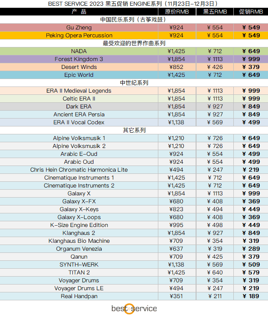The image size is (268, 317).
Task: Click SYNTH-WERK promo price ¥509
Action: click(x=251, y=265)
